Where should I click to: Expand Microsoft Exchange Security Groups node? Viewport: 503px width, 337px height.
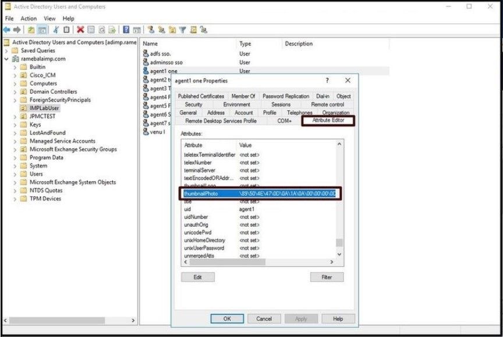tap(15, 149)
